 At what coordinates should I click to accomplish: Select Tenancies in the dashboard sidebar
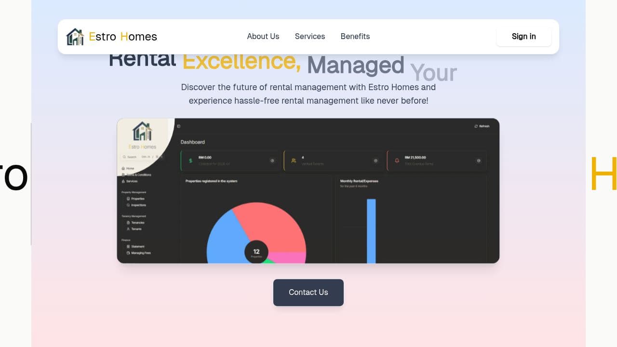[135, 223]
